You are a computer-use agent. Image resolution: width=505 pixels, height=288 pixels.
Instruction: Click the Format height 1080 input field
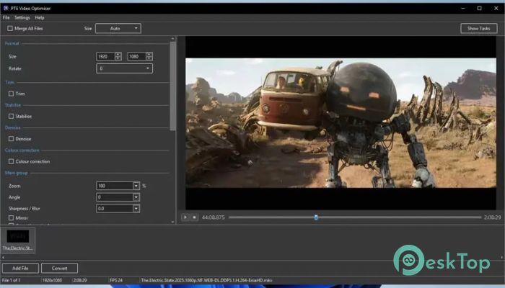[136, 57]
